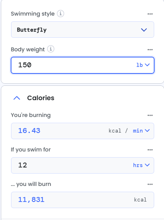Change the min rate unit selector
The width and height of the screenshot is (164, 220).
tap(141, 131)
